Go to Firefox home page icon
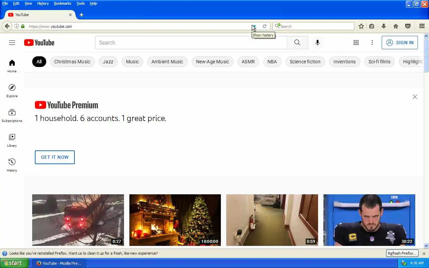 coord(396,26)
